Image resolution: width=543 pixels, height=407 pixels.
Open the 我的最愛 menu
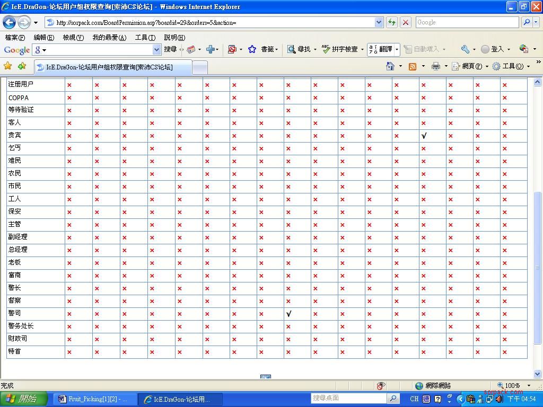coord(109,38)
